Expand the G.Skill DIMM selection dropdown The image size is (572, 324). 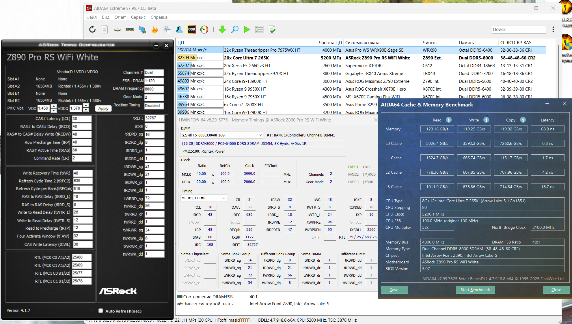[260, 135]
